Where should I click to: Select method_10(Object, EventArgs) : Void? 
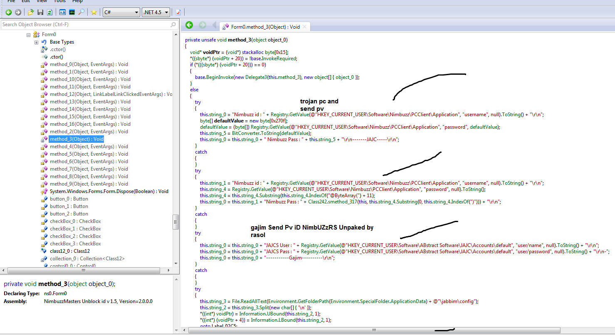[x=90, y=79]
